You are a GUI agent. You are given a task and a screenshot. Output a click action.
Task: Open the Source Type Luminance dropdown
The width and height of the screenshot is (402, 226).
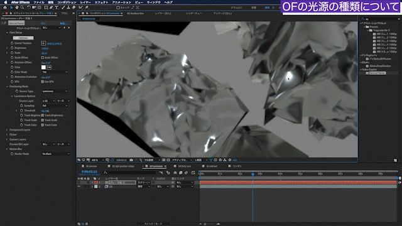click(55, 91)
